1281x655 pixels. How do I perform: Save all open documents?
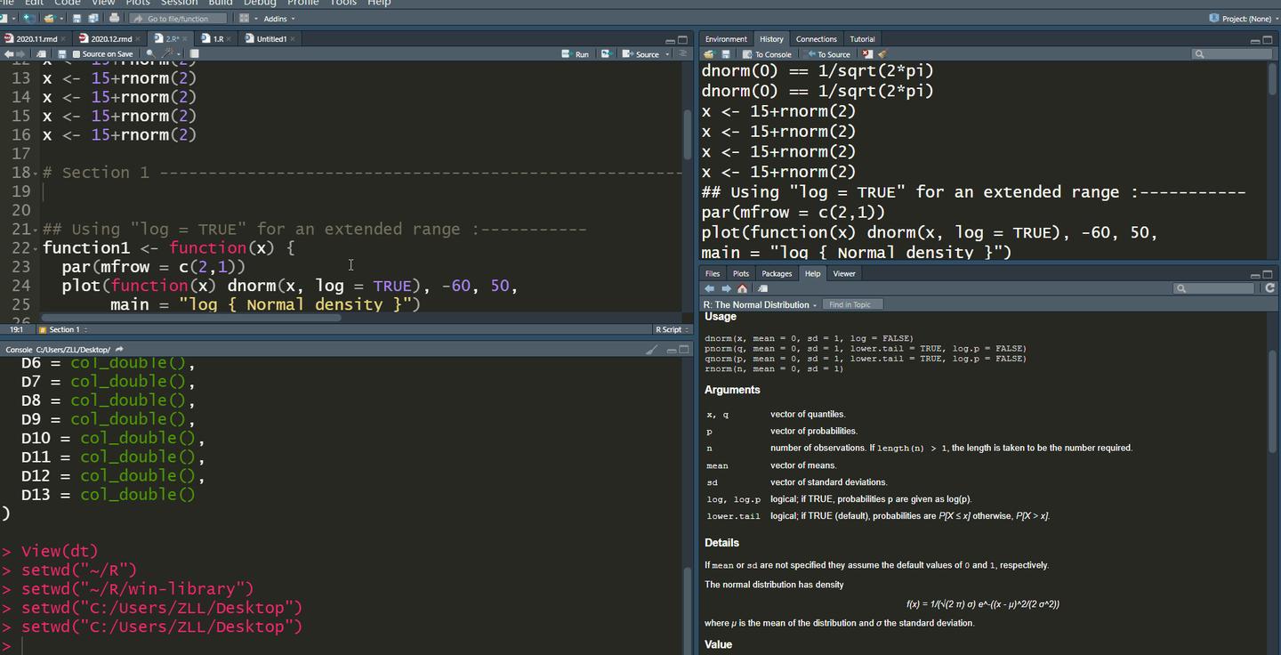pos(93,18)
